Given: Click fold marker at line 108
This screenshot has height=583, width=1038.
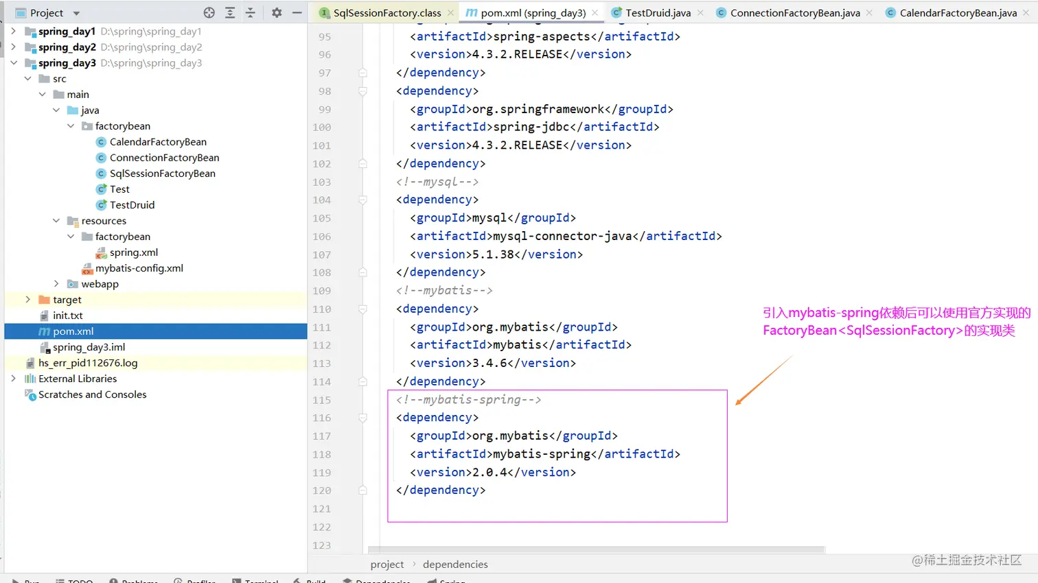Looking at the screenshot, I should coord(362,272).
